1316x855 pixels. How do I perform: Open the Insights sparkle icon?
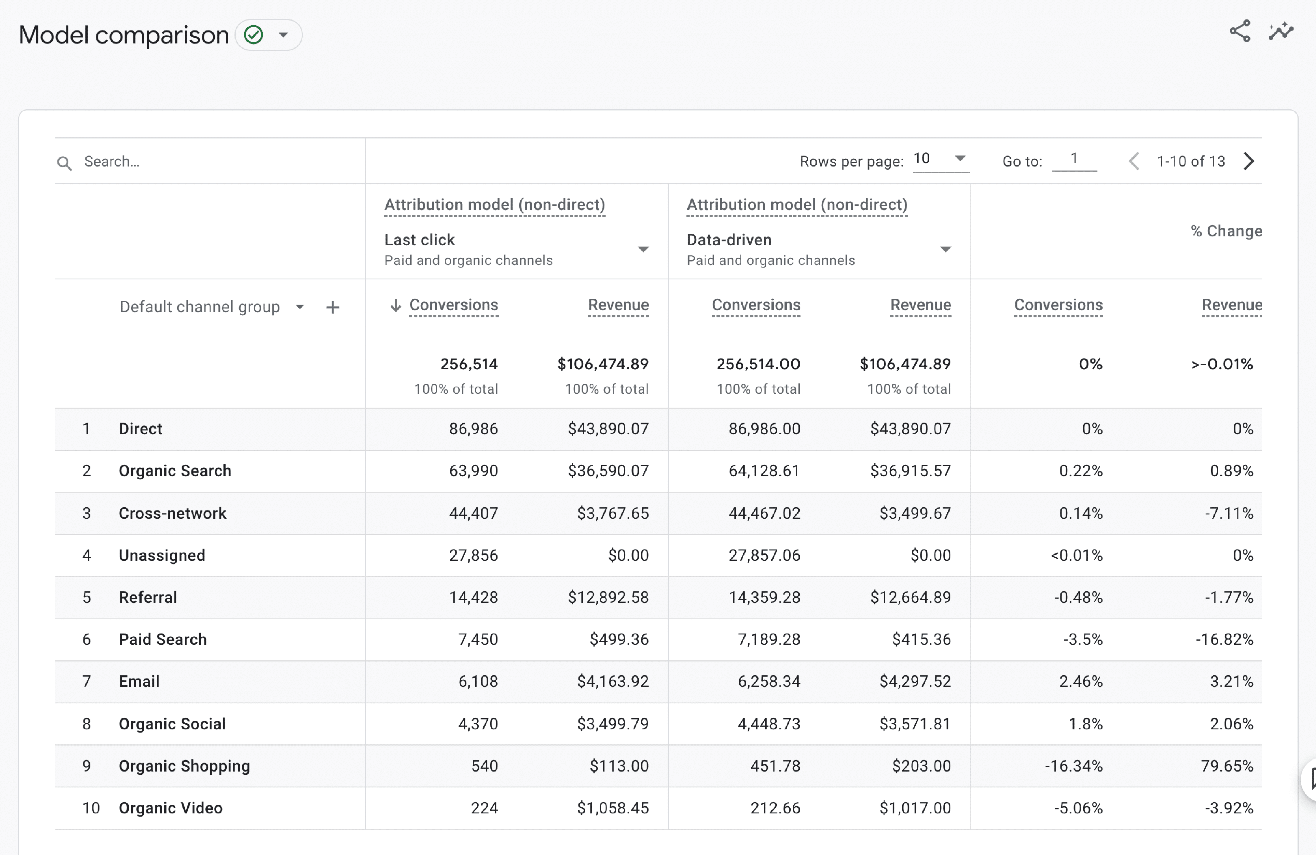[1281, 32]
